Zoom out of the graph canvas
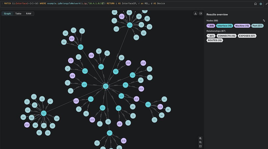 click(200, 142)
